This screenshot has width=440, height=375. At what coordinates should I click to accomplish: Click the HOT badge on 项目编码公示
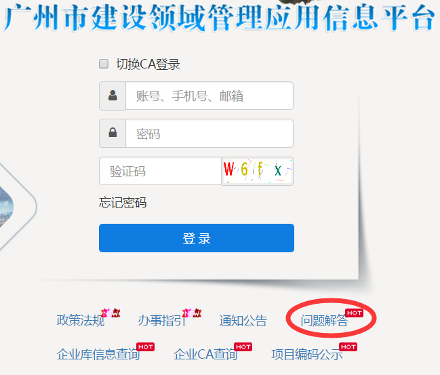348,347
